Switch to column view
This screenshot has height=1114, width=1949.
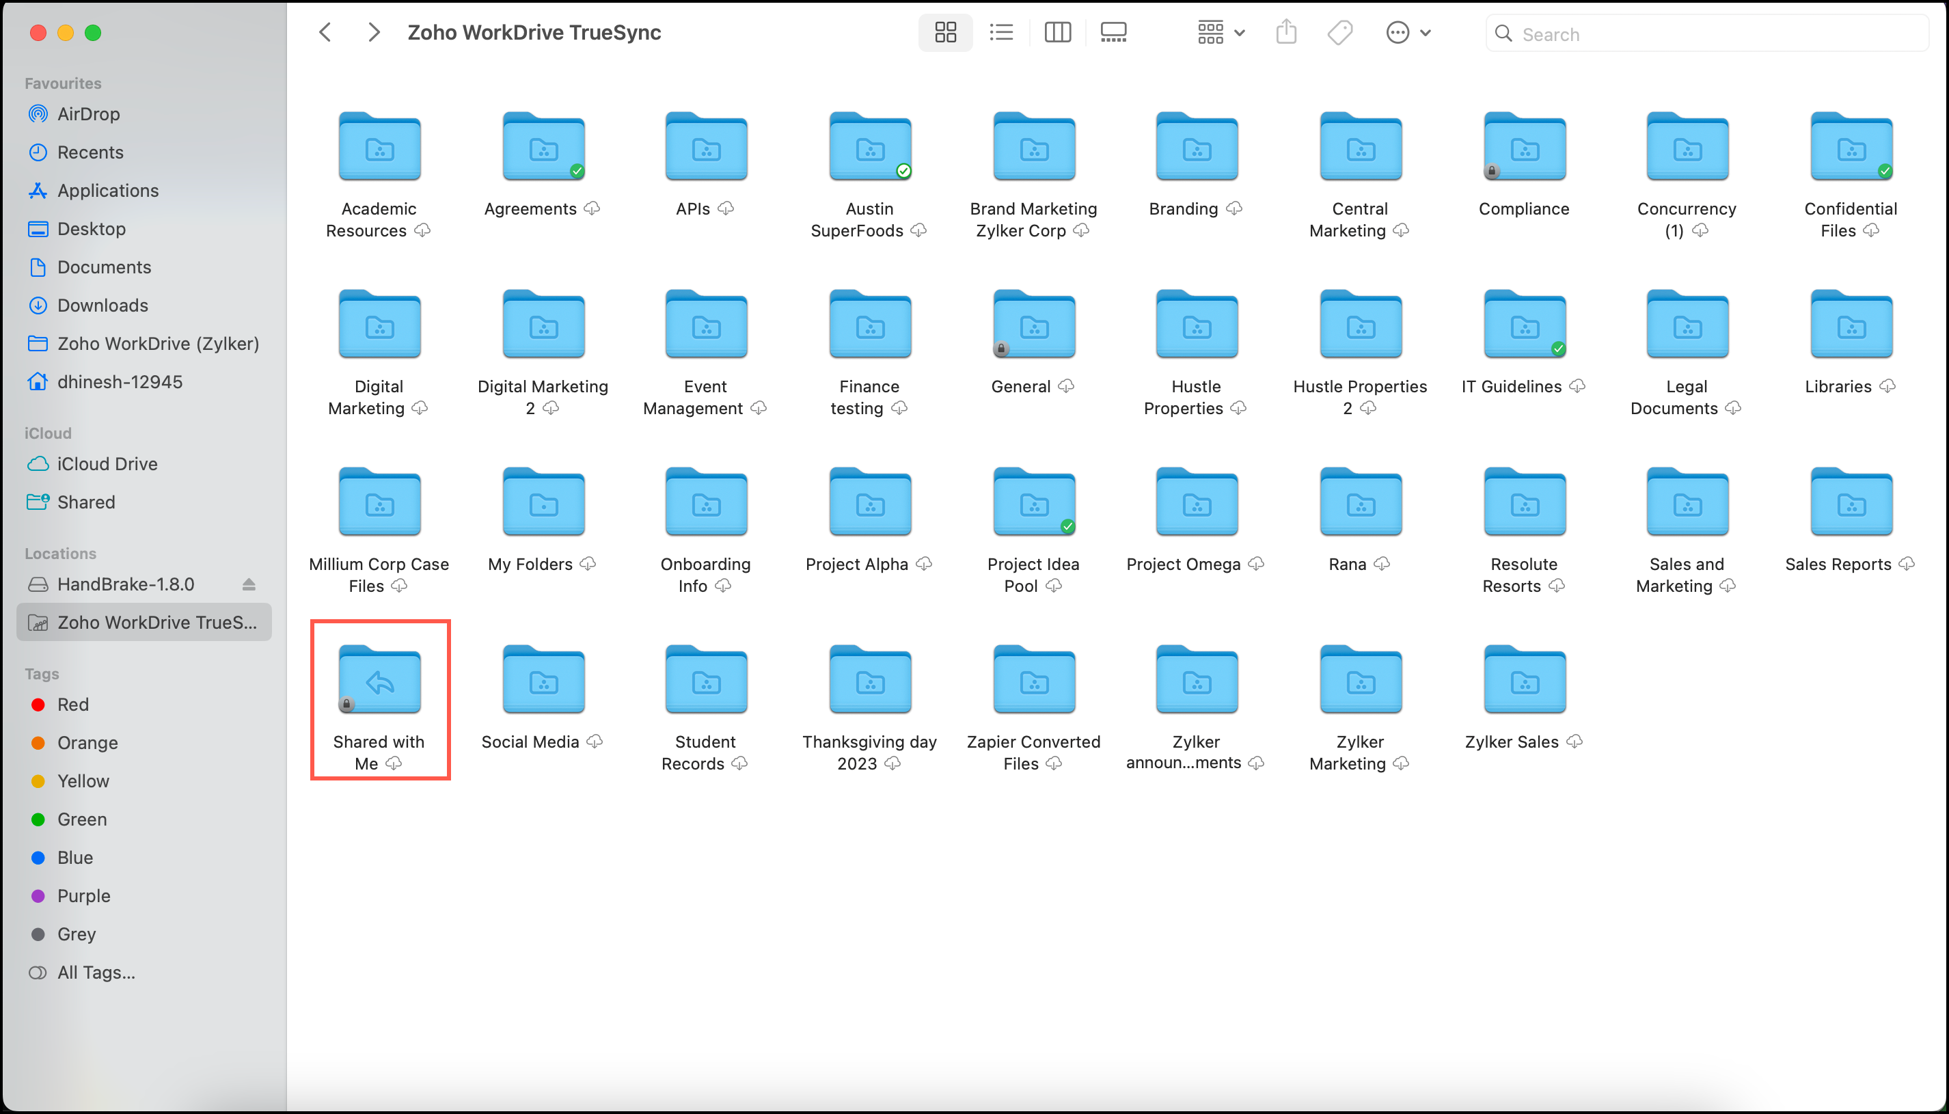[1057, 33]
